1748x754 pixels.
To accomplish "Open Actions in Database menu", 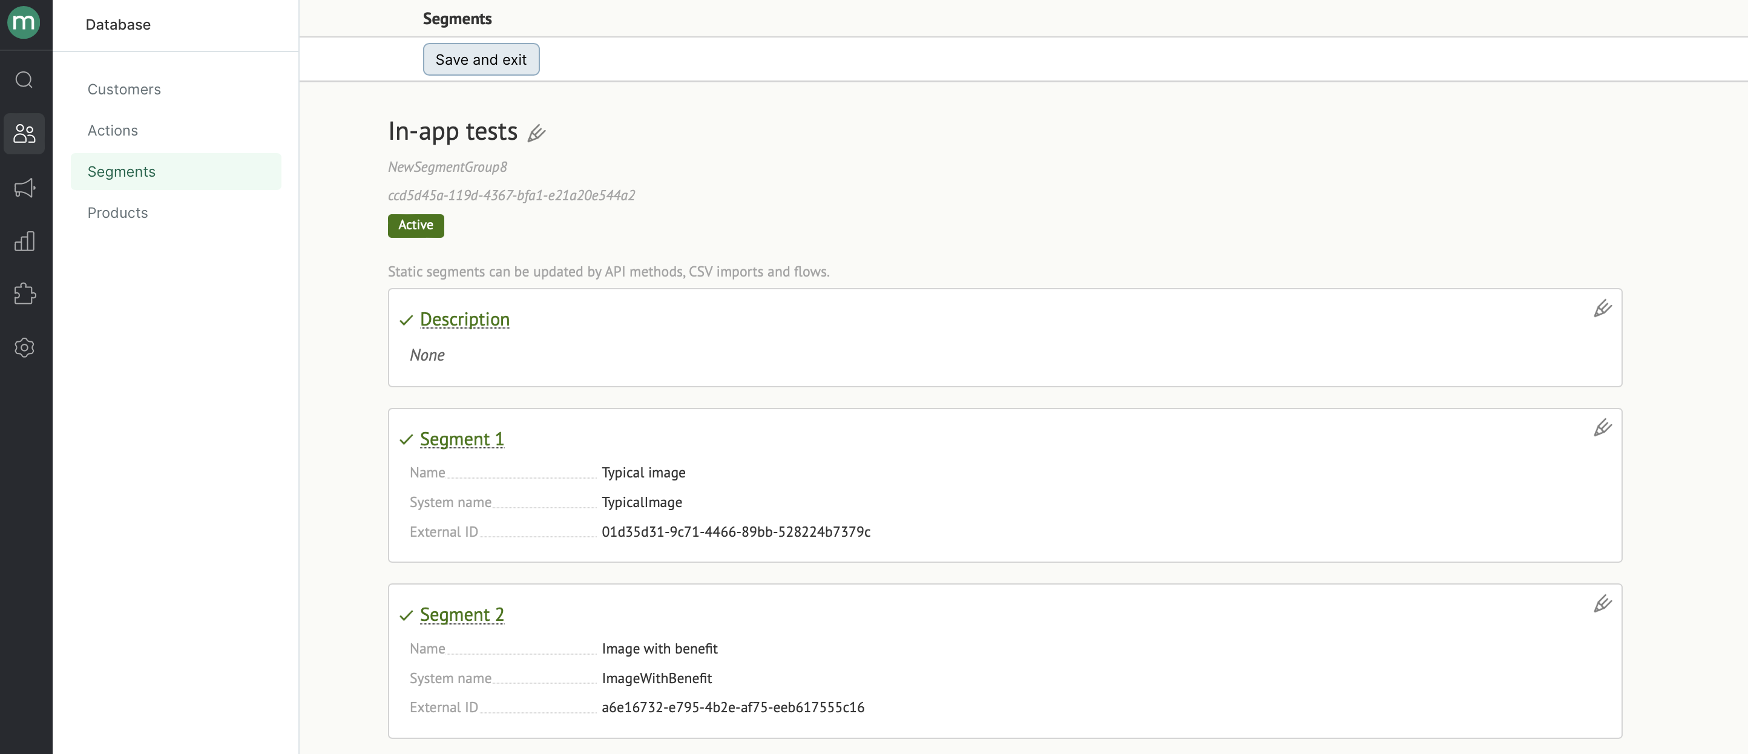I will click(x=176, y=130).
